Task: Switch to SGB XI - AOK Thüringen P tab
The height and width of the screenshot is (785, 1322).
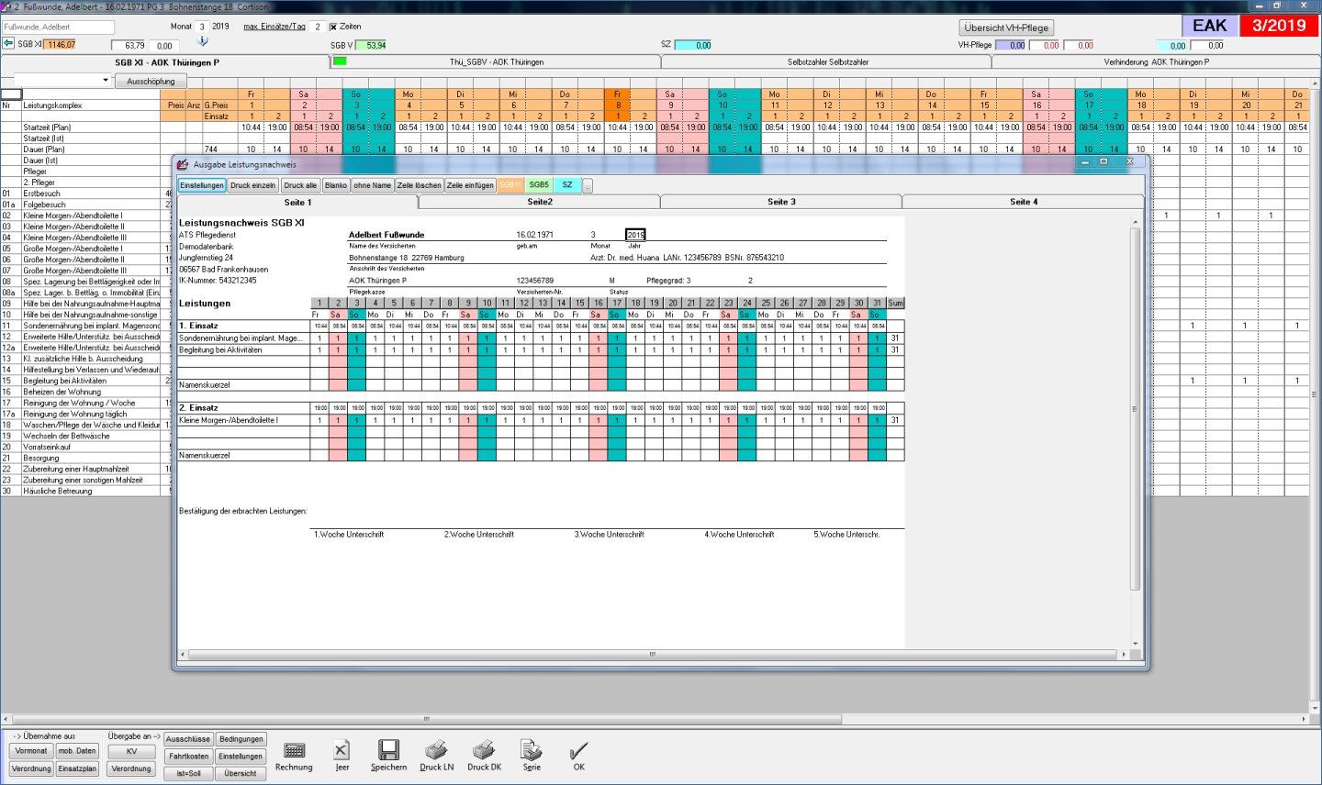Action: 166,62
